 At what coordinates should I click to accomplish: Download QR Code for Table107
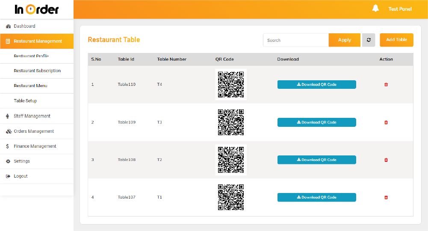pyautogui.click(x=317, y=197)
